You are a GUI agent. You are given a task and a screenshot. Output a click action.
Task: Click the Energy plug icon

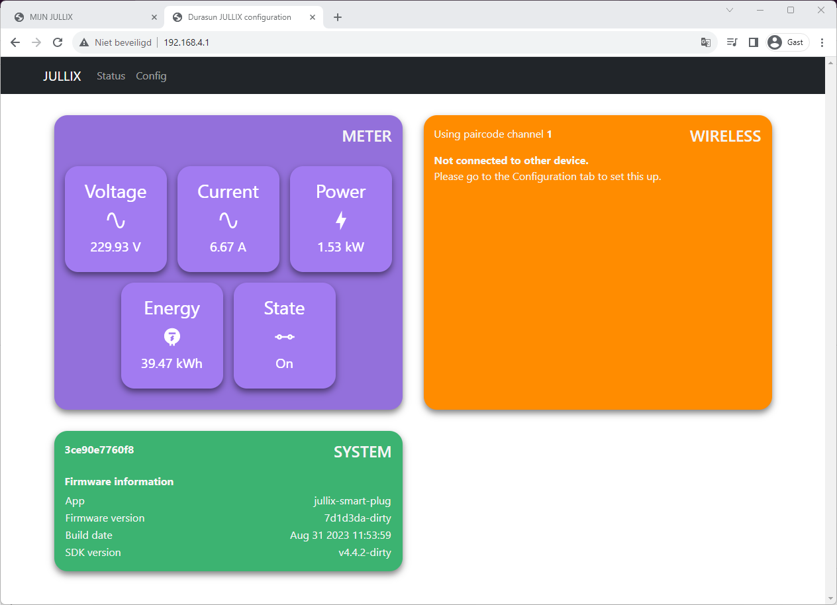[x=172, y=337]
